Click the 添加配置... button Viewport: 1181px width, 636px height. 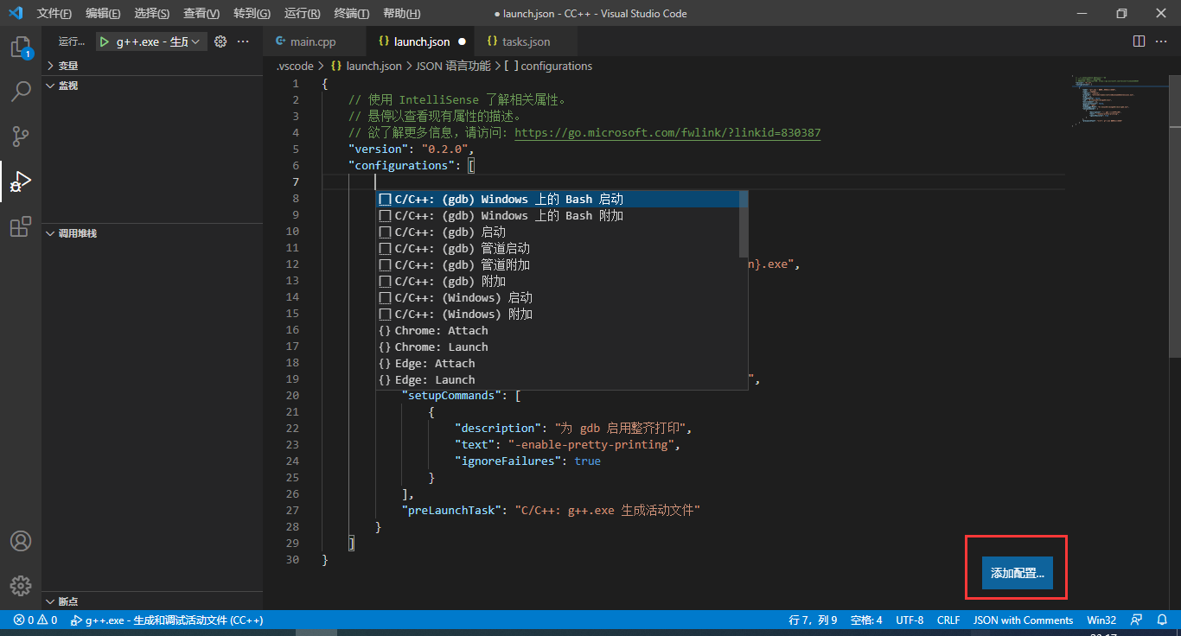click(x=1017, y=573)
